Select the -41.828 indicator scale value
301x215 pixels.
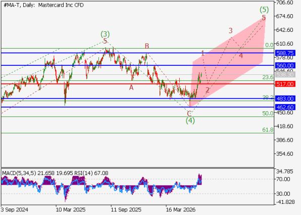click(x=285, y=202)
